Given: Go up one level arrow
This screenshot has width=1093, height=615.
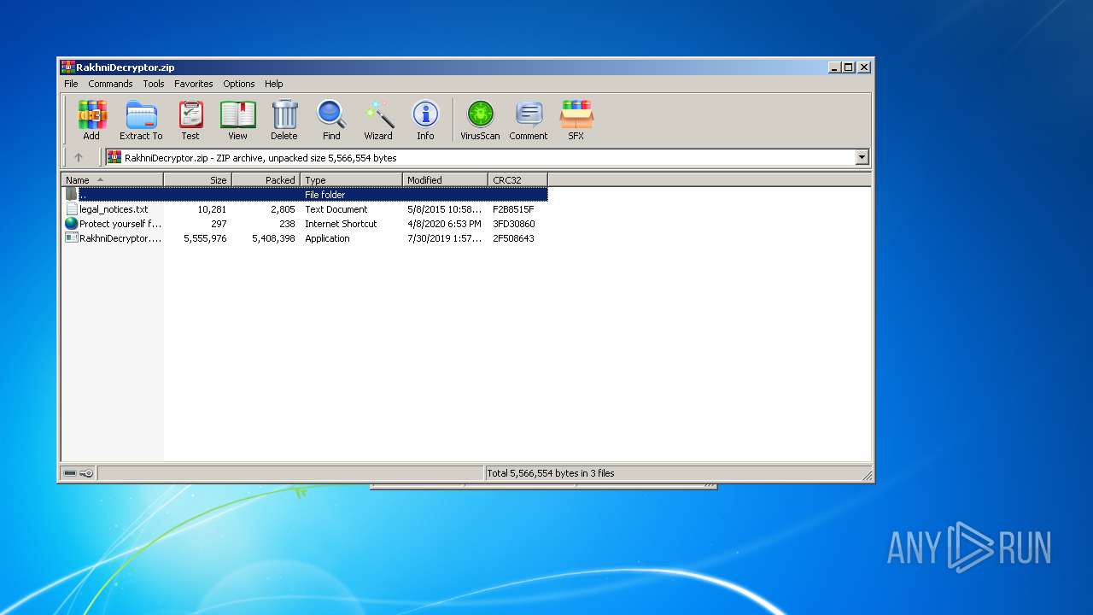Looking at the screenshot, I should [x=79, y=157].
